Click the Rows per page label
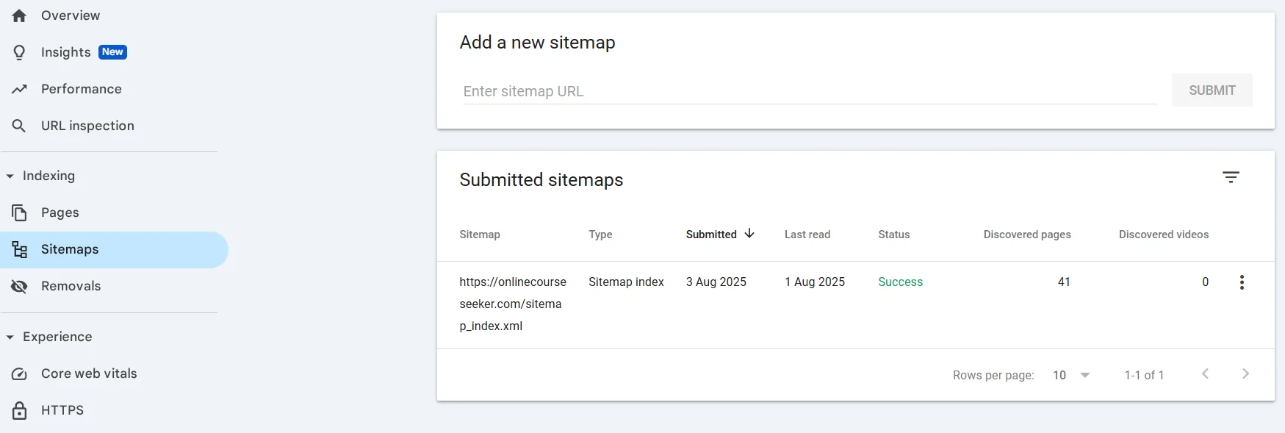 tap(993, 376)
